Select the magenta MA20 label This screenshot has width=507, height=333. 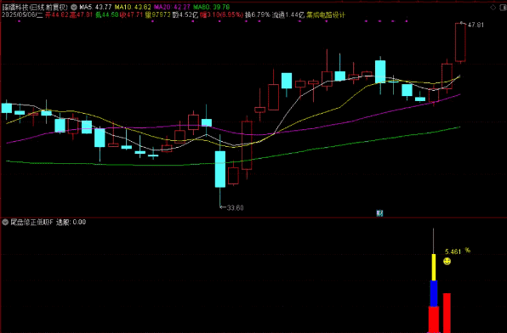(172, 7)
